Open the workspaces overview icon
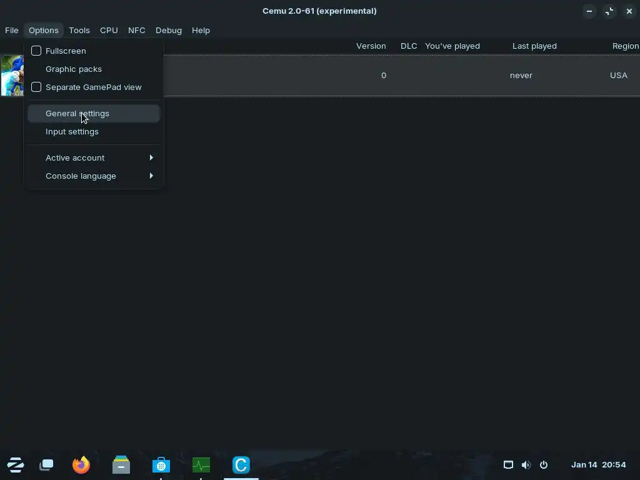 click(46, 465)
